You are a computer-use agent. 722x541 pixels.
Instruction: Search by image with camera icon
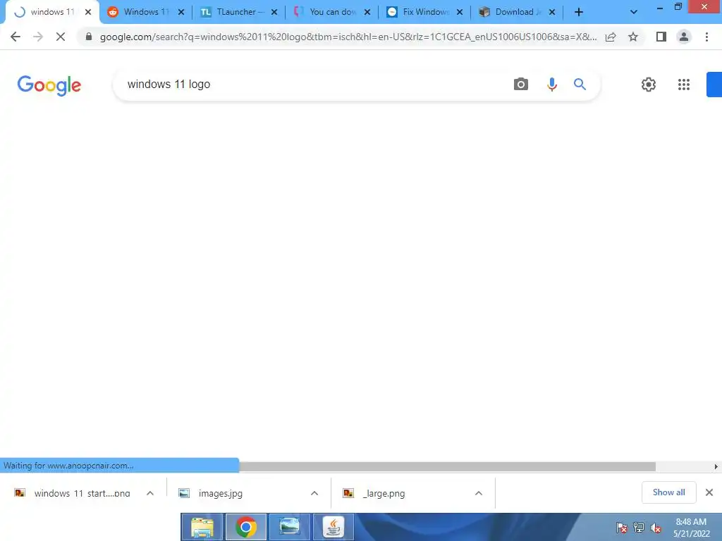point(521,85)
